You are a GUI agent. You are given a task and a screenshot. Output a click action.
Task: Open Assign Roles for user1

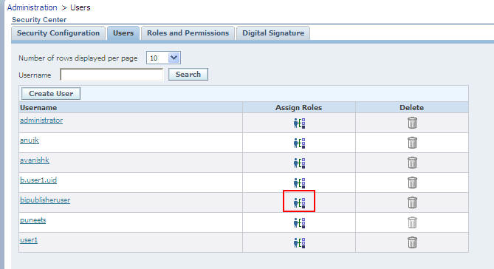tap(299, 242)
